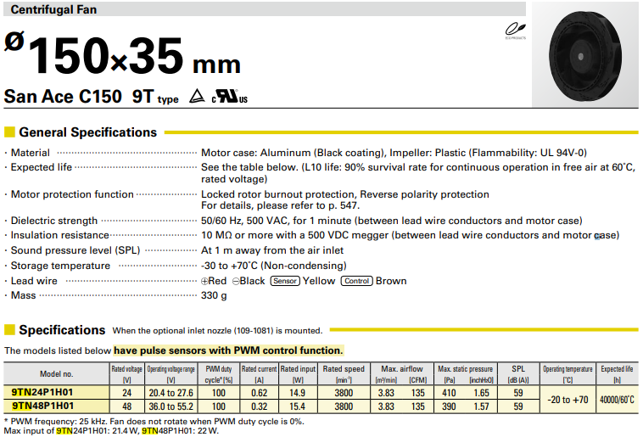The width and height of the screenshot is (643, 437).
Task: Select model 9TN48P1H01 in the table
Action: click(x=42, y=406)
